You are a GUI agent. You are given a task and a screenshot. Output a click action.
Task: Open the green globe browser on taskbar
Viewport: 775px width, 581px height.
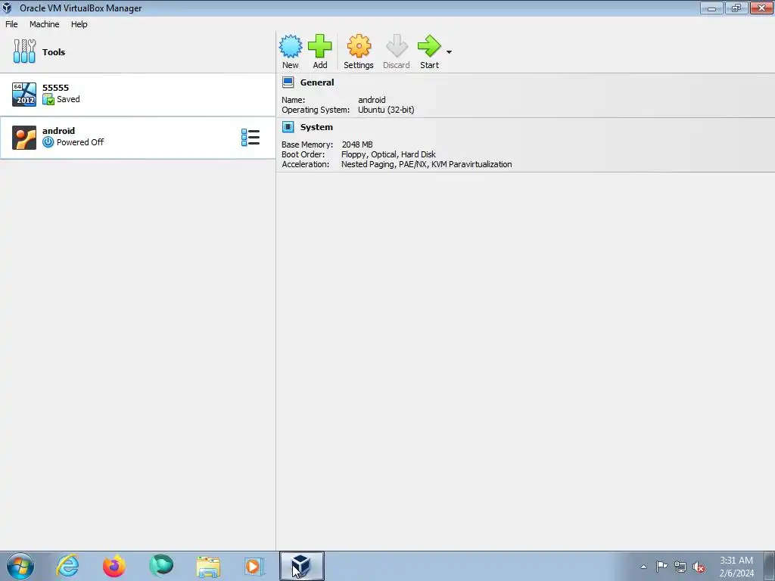pyautogui.click(x=161, y=566)
